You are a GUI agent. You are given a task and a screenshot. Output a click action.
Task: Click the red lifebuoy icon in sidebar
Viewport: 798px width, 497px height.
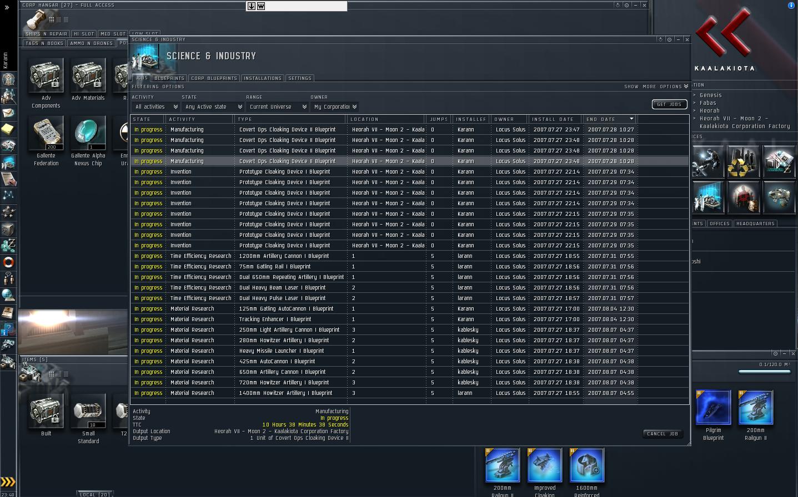point(8,262)
